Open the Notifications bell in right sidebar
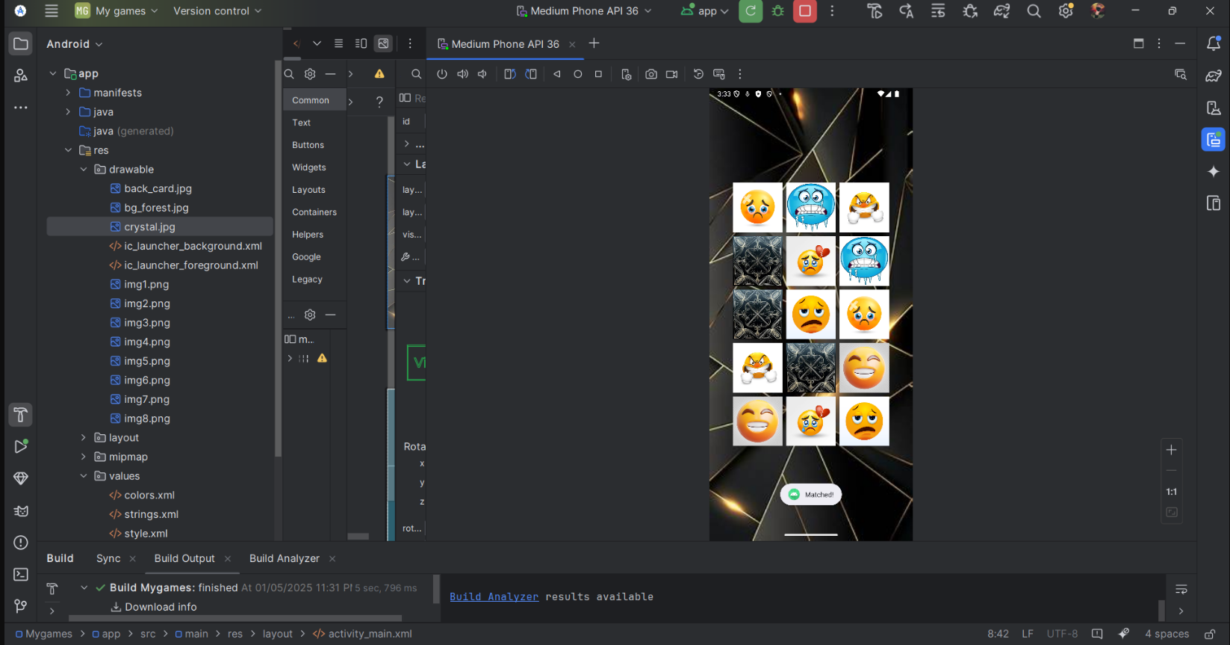Screen dimensions: 1230x645 click(x=1214, y=44)
